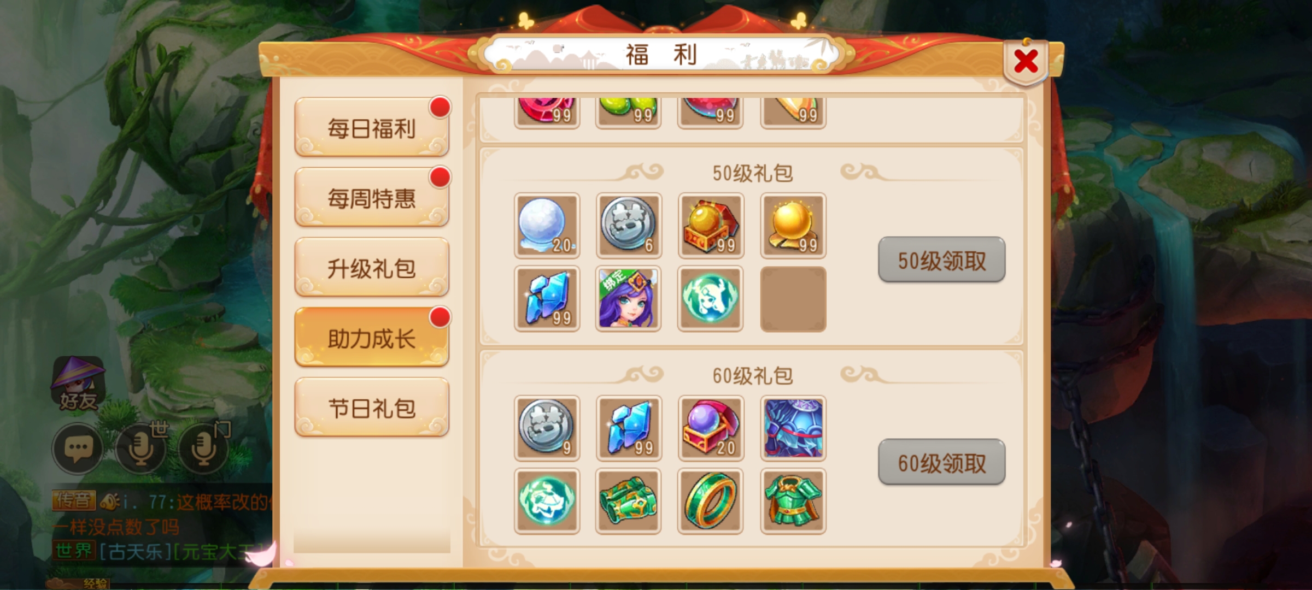Toggle the 世 world voice microphone
The height and width of the screenshot is (590, 1312).
pos(142,448)
